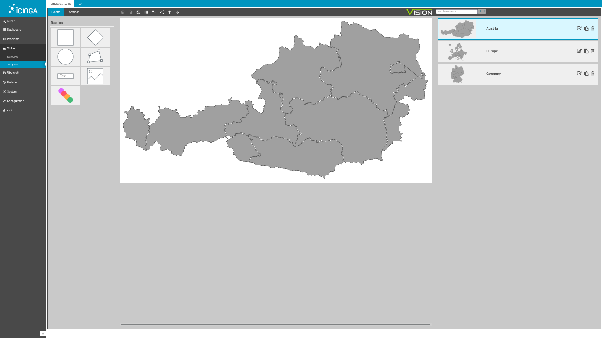This screenshot has width=602, height=338.
Task: Open Probleme in the sidebar
Action: (x=23, y=39)
